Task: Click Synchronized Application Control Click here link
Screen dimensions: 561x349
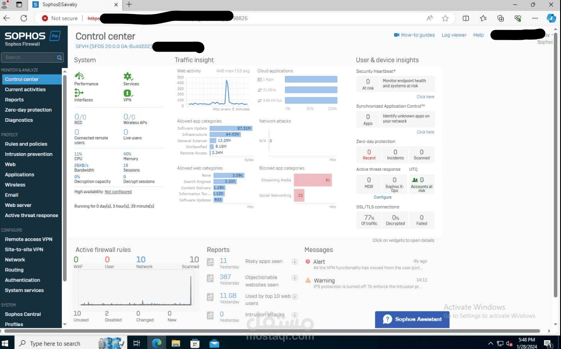Action: 425,132
